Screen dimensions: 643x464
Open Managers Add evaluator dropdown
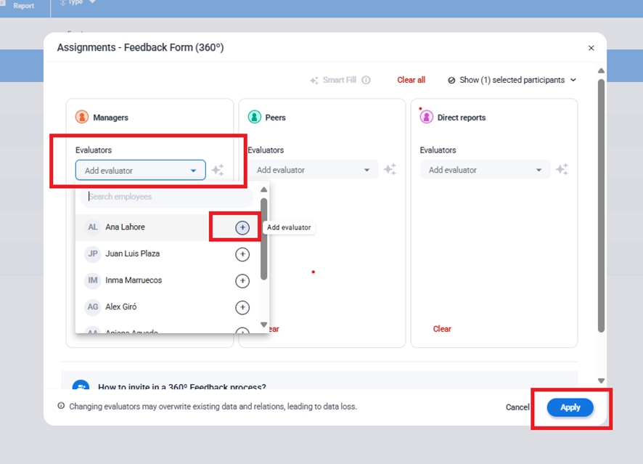click(140, 171)
